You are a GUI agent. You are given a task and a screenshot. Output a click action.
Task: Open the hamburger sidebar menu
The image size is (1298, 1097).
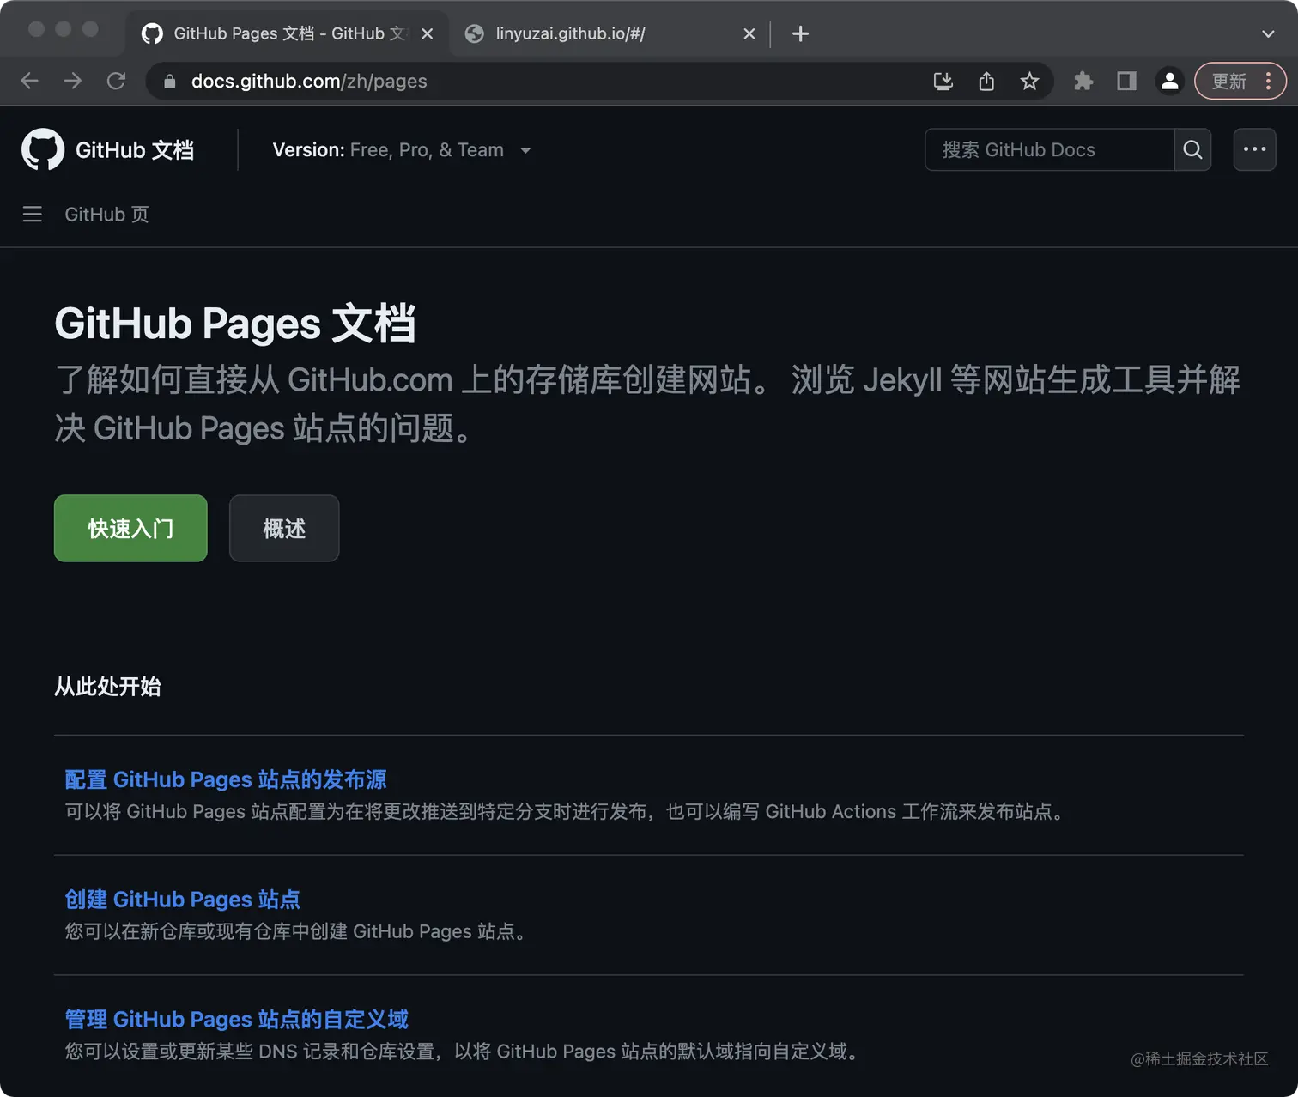tap(33, 215)
